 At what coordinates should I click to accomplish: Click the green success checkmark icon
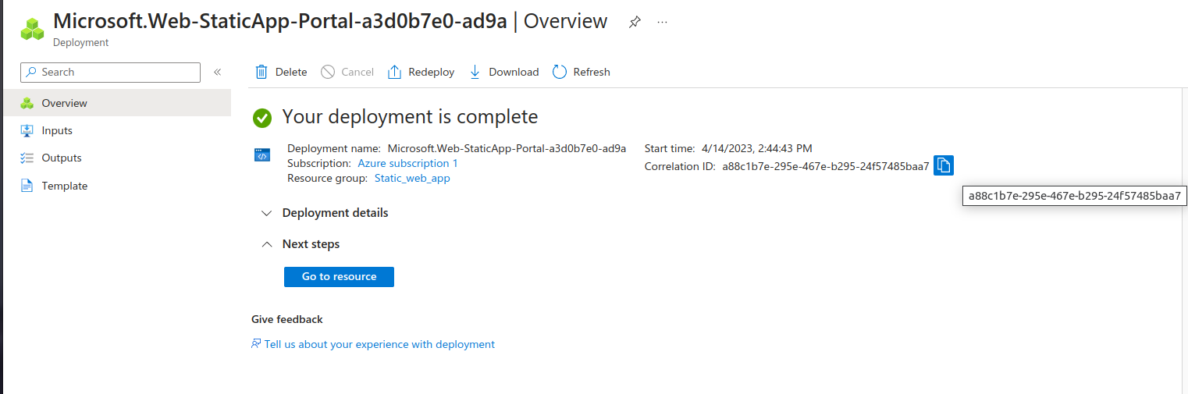(x=262, y=118)
